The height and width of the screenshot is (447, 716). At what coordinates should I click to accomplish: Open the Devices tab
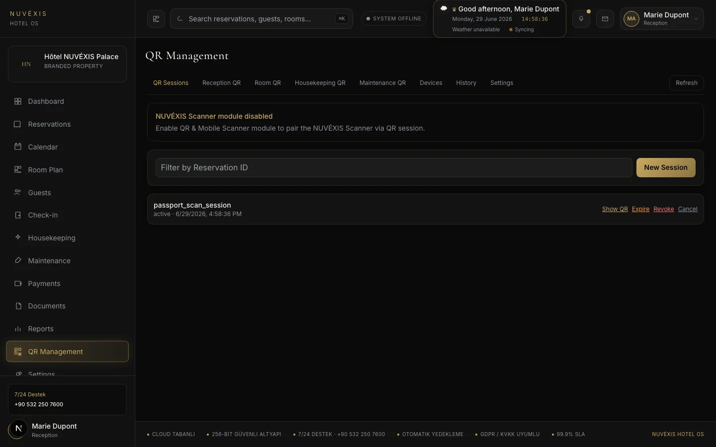[431, 83]
